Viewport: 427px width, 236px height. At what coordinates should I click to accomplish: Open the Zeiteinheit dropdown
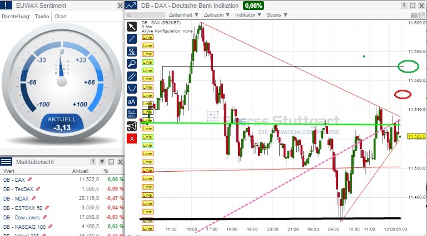click(x=183, y=15)
